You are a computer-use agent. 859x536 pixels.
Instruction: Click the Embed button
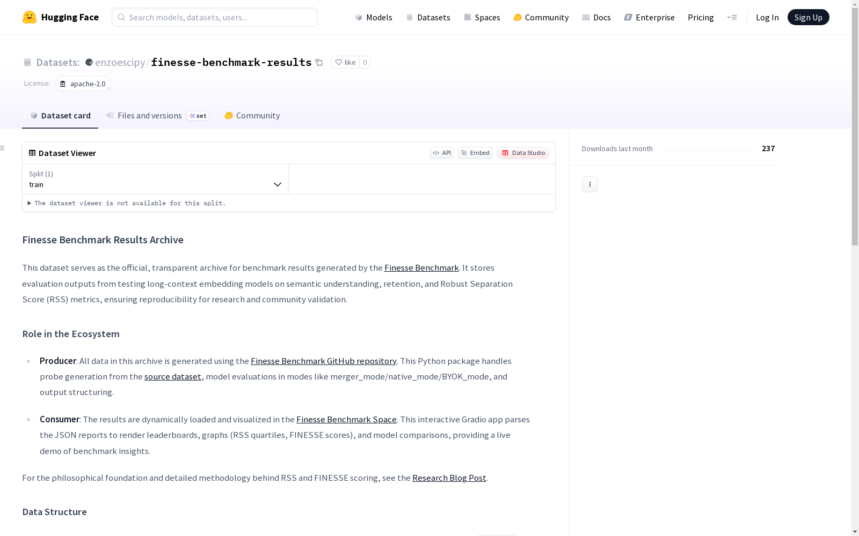475,153
